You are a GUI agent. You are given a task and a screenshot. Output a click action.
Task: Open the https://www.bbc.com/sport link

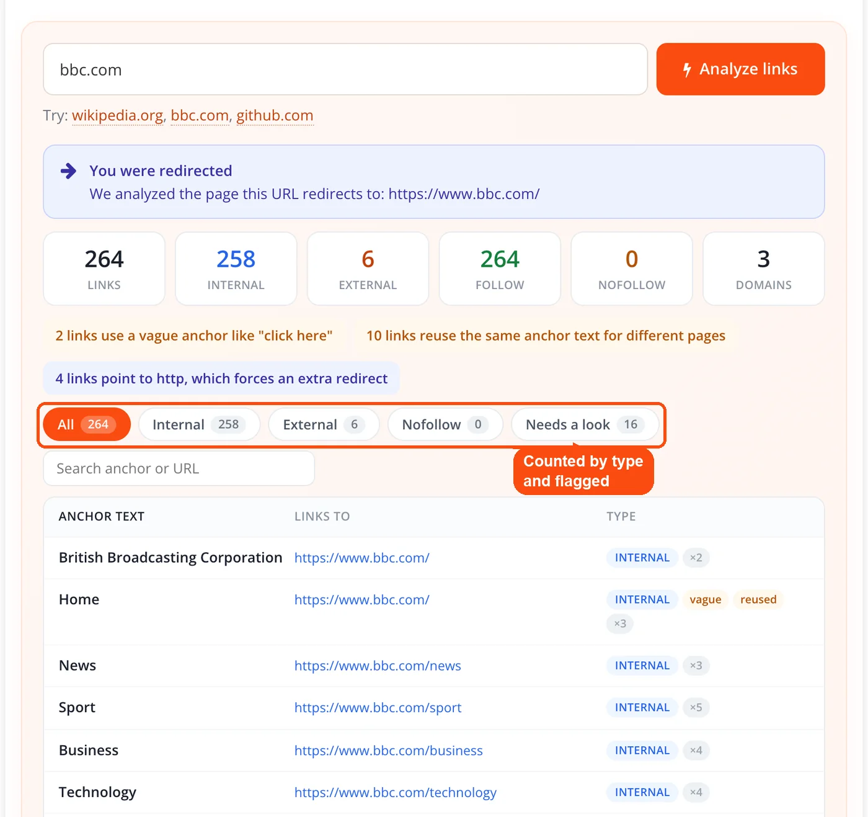tap(378, 708)
